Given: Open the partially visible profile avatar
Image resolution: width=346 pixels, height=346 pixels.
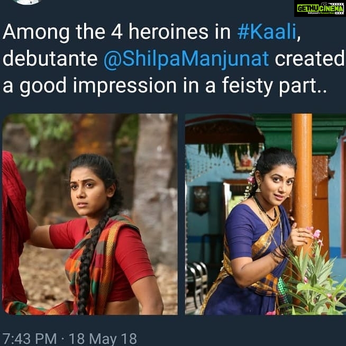Looking at the screenshot, I should point(27,2).
